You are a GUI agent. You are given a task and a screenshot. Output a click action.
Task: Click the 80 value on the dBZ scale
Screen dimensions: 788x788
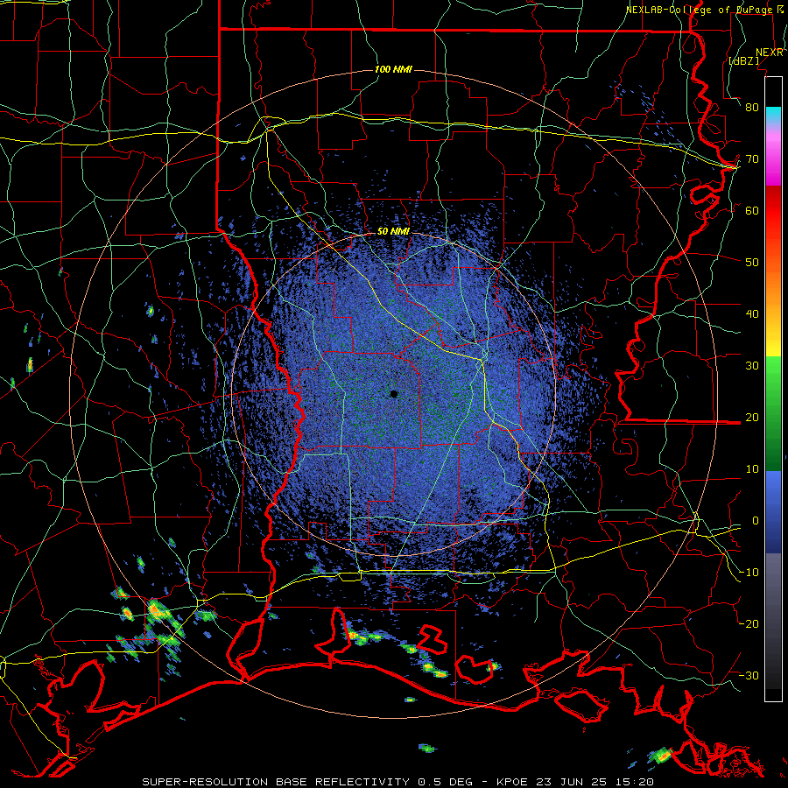click(752, 108)
